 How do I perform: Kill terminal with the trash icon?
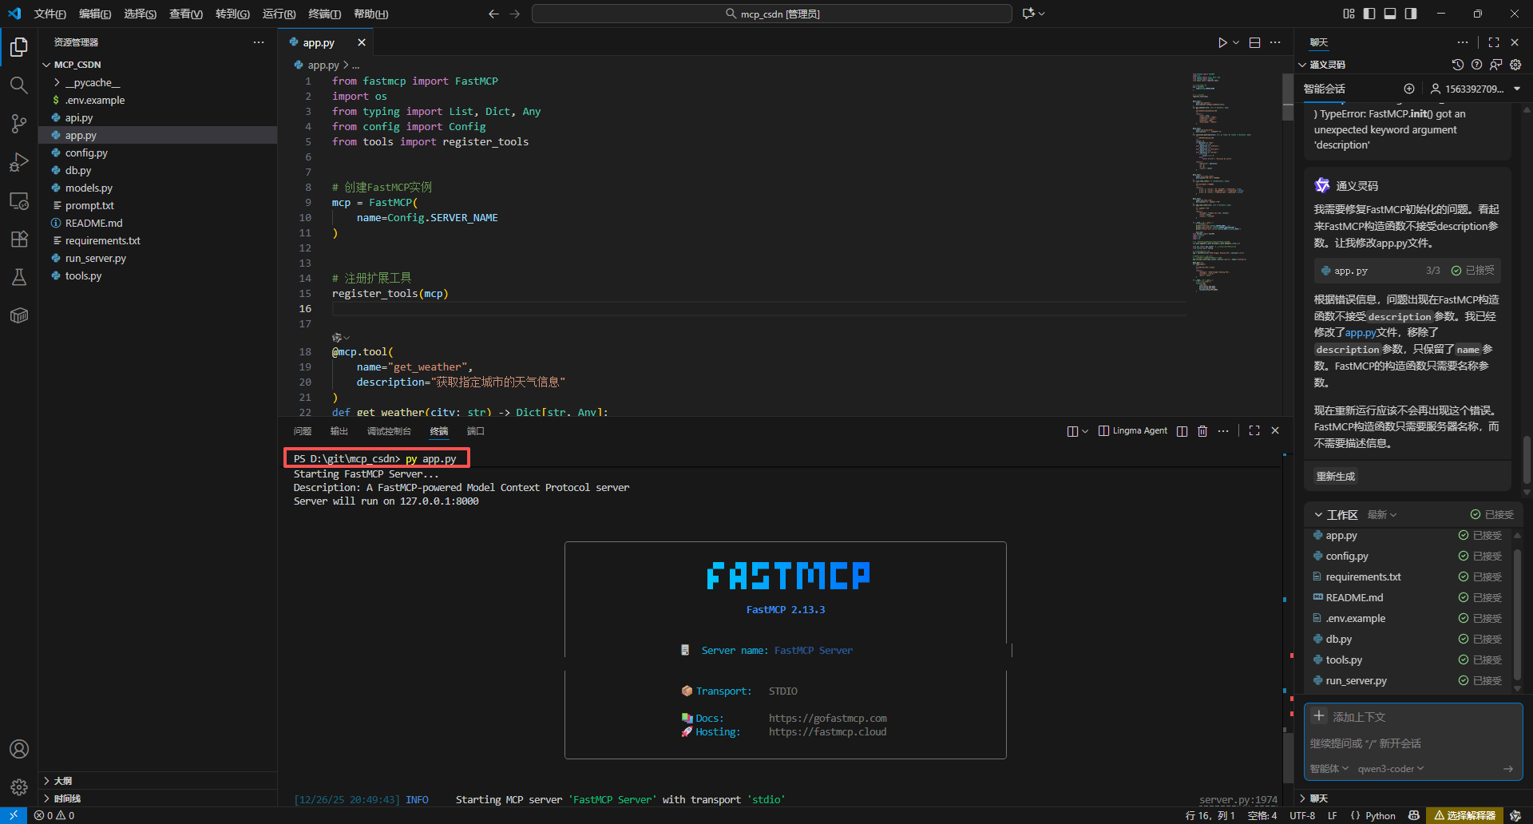(x=1202, y=431)
